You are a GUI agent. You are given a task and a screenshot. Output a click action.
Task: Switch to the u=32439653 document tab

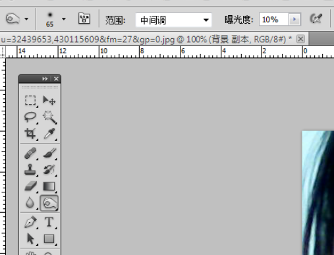click(146, 40)
